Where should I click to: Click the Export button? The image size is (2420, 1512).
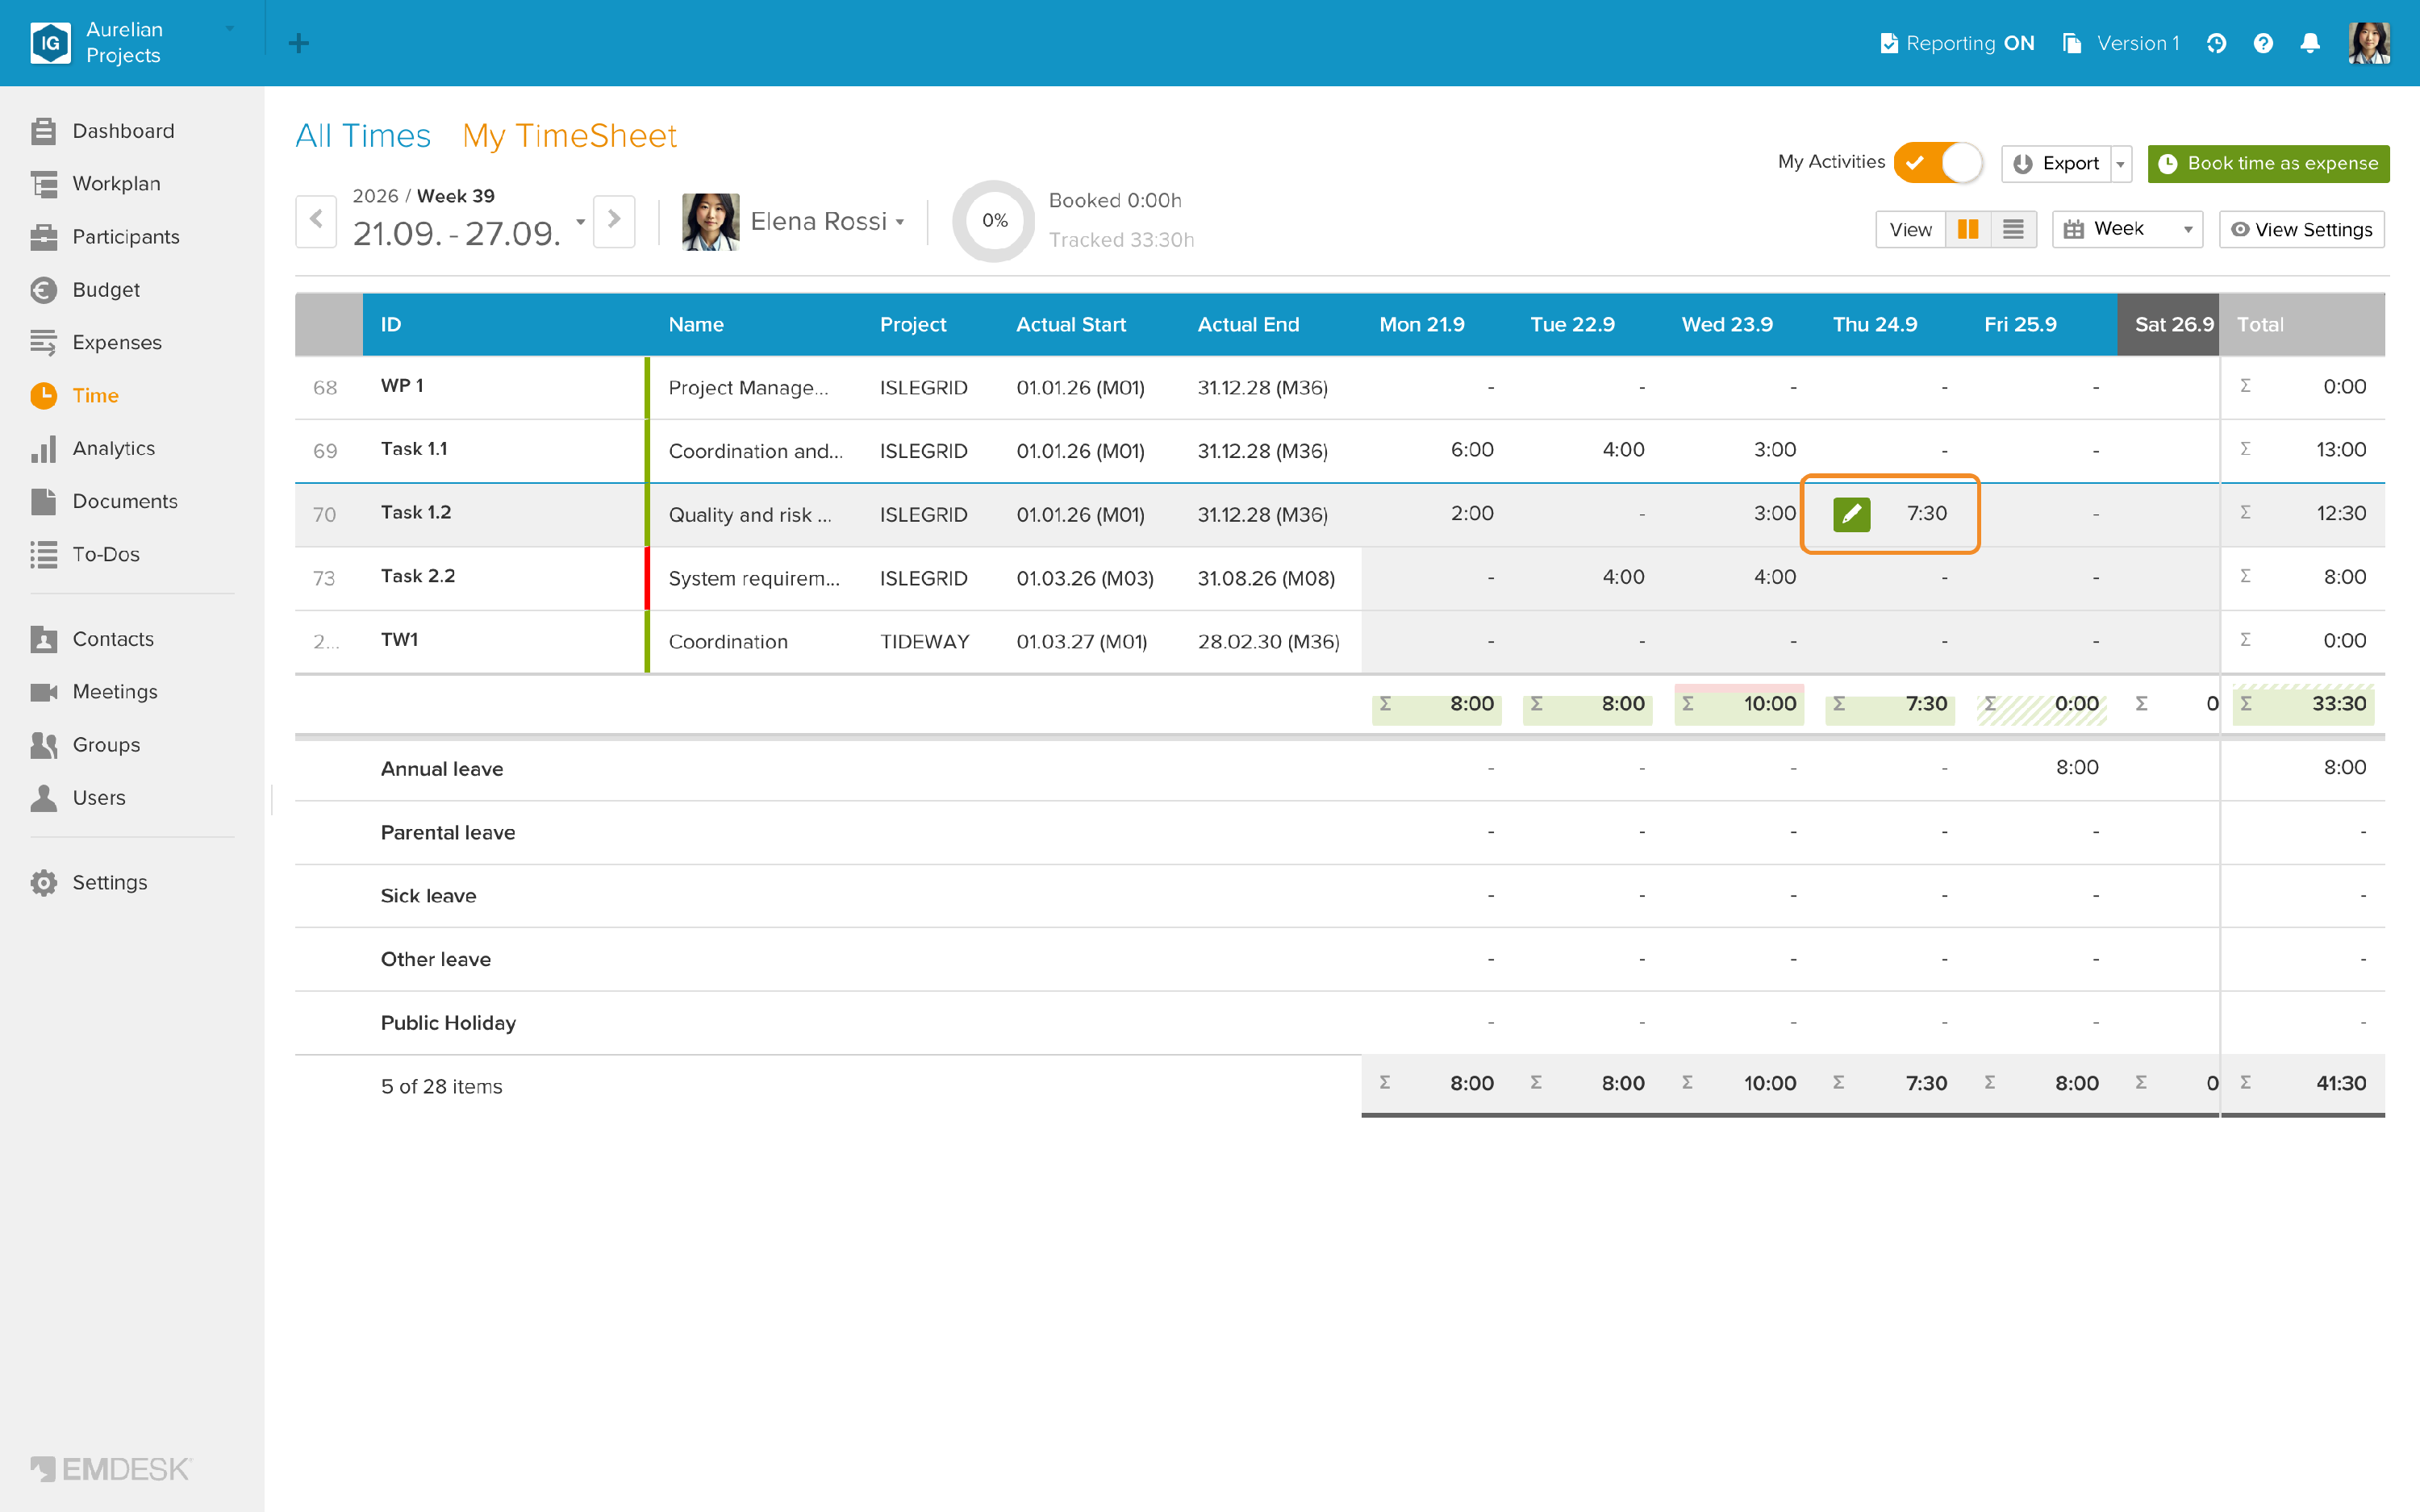pyautogui.click(x=2056, y=164)
